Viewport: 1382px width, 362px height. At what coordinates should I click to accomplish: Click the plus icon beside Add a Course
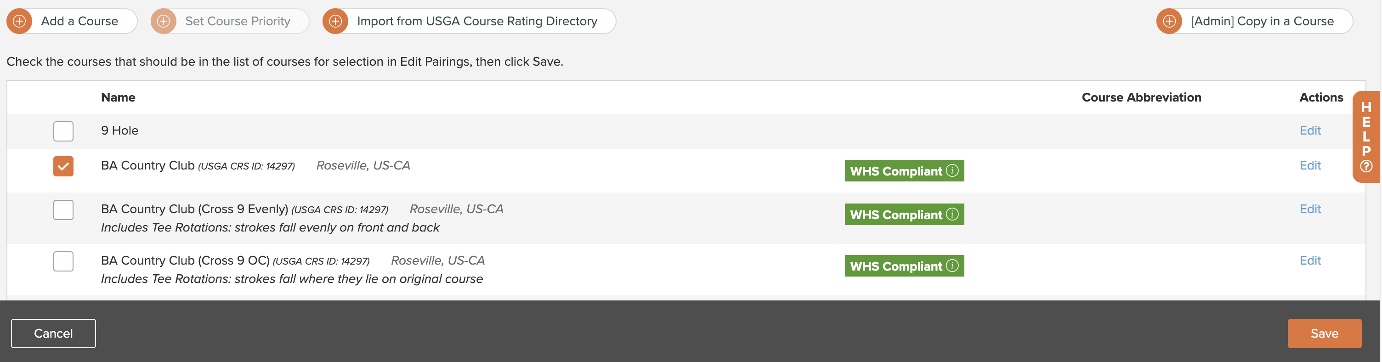pos(19,21)
